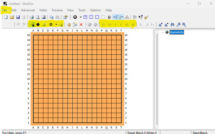
Task: Select the circle mark tool
Action: pos(51,24)
